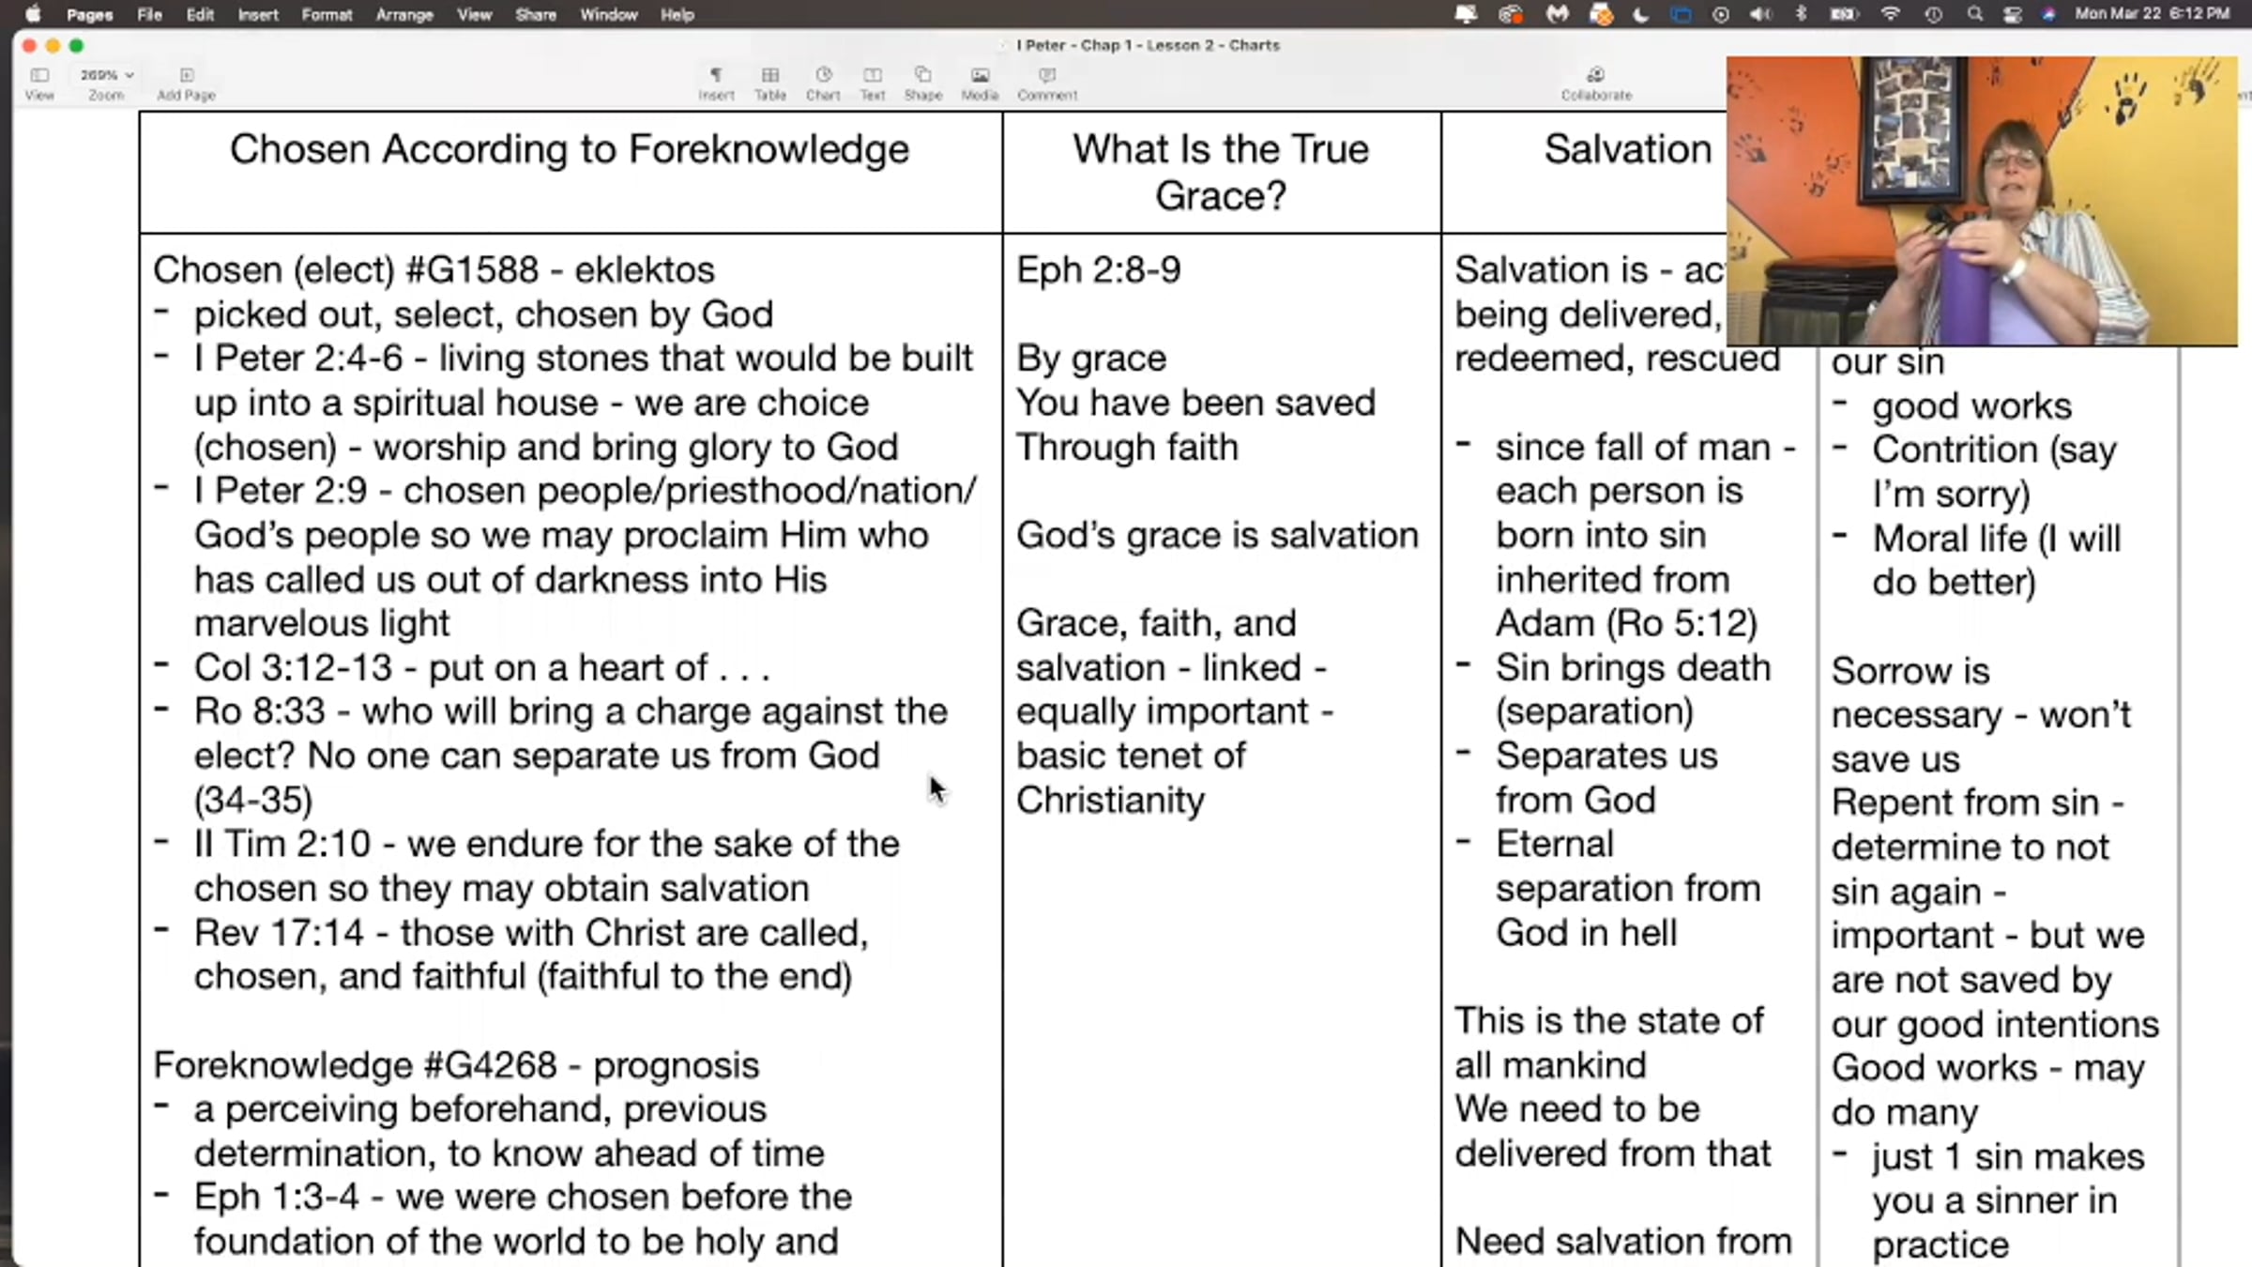Click the line "Col 3:12-13 - put on a heart of . . ."

pos(481,668)
